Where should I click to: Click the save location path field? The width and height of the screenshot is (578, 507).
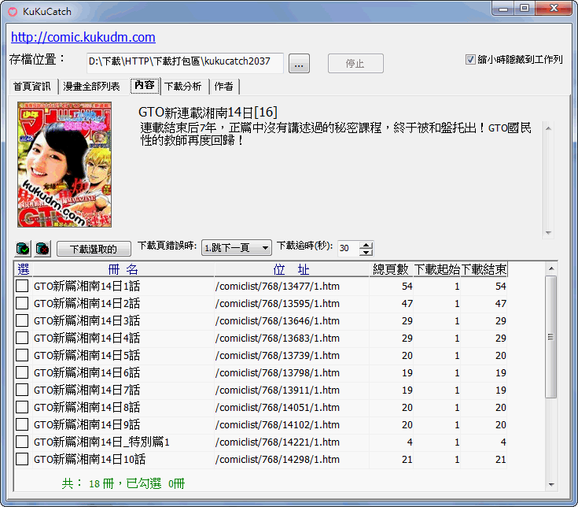pyautogui.click(x=184, y=63)
